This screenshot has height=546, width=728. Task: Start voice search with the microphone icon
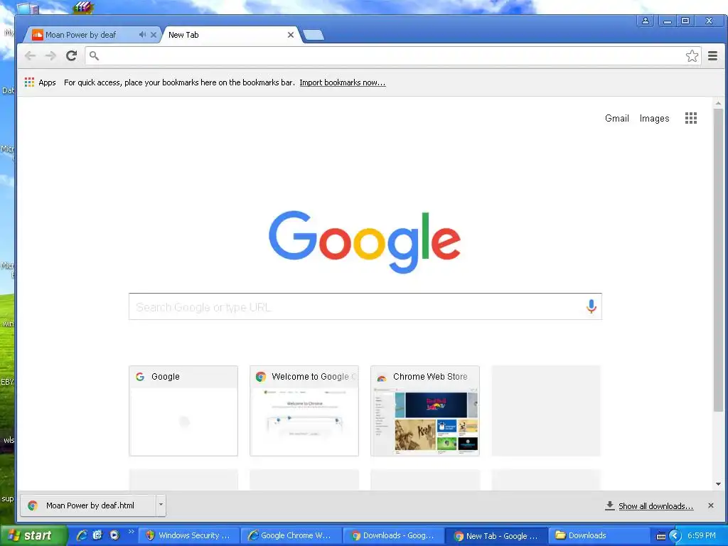pyautogui.click(x=591, y=306)
